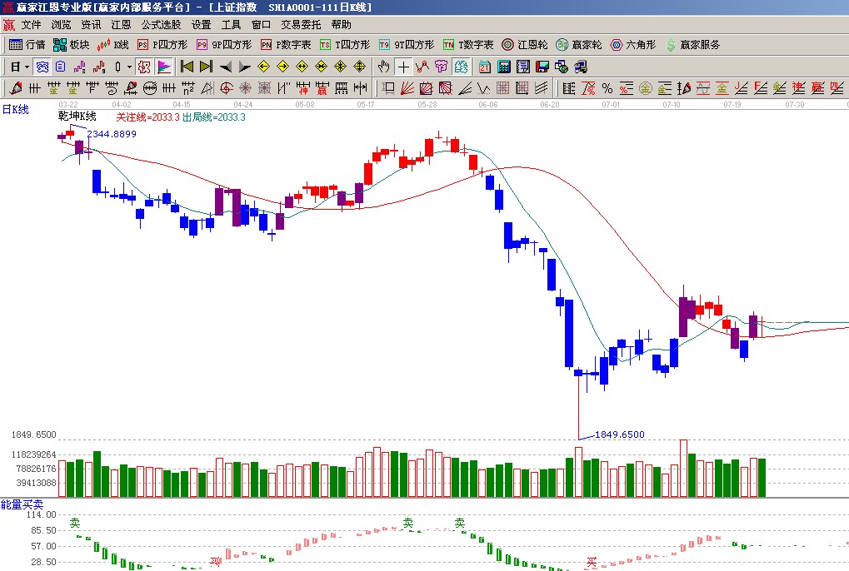This screenshot has height=571, width=849.
Task: Toggle the crosshair cursor button
Action: click(x=403, y=67)
